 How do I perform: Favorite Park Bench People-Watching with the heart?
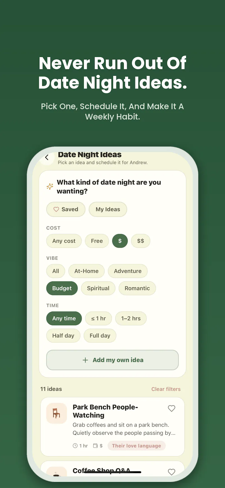tap(172, 408)
